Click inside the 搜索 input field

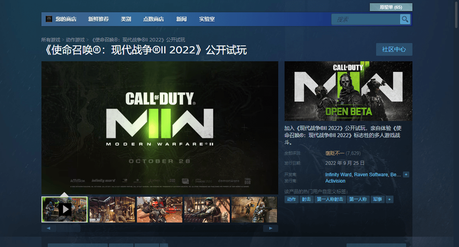click(366, 19)
